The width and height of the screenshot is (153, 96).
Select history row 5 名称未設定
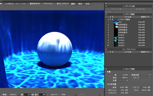(129, 33)
